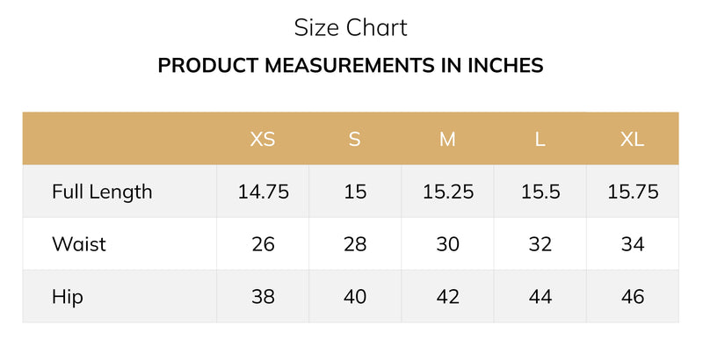Select hip value 42
703x347 pixels.
(x=447, y=297)
